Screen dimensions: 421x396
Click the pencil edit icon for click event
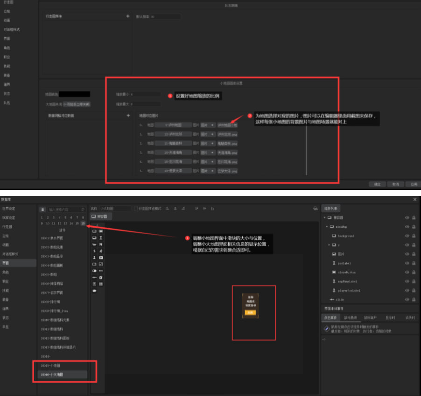coord(327,329)
